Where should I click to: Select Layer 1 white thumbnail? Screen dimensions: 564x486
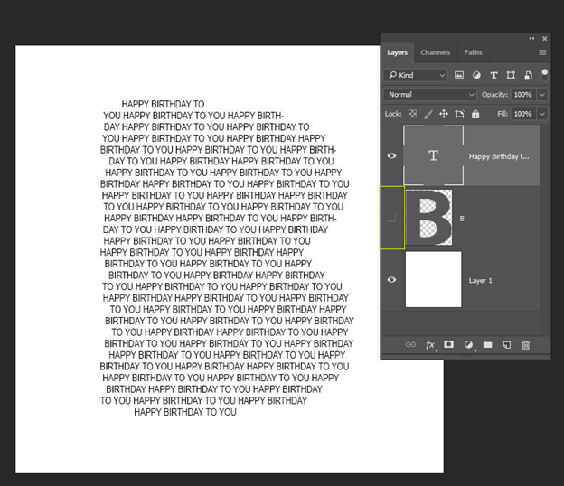tap(434, 279)
